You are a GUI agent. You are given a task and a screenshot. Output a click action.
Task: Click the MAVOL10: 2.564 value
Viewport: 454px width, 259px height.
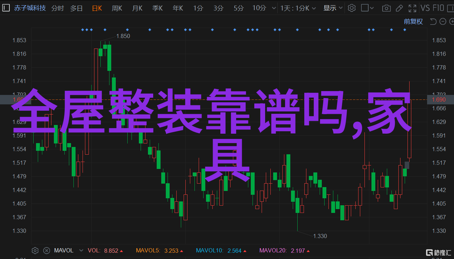(x=221, y=251)
